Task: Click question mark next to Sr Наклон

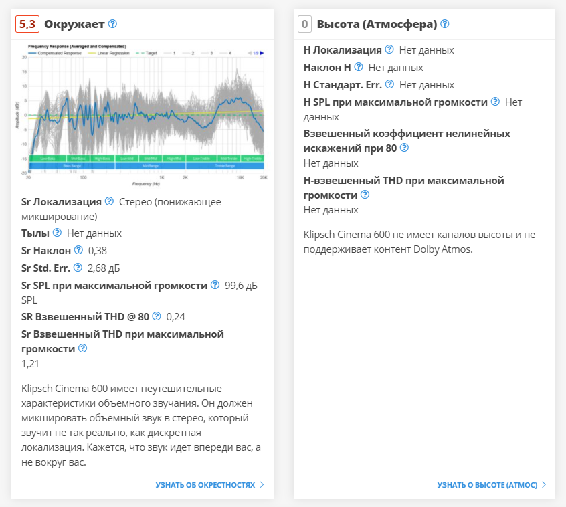Action: tap(78, 250)
